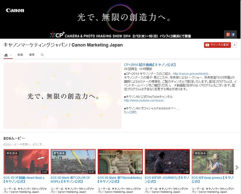Screen dimensions: 241x194
Task: Open EOS-1D X Heart Beat video thumbnail
Action: (26, 162)
